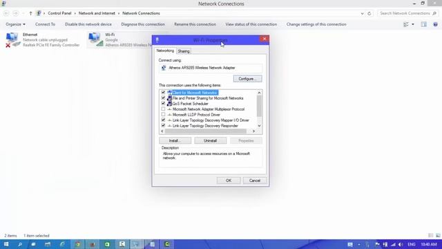Click the horizontal scrollbar in items list
442x249 pixels.
206,131
